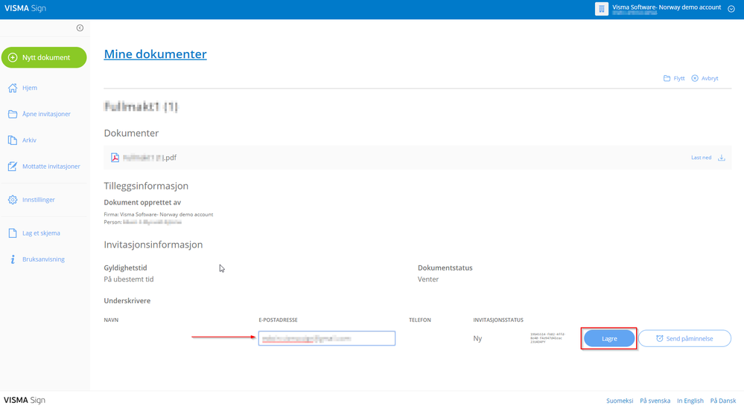This screenshot has height=408, width=744.
Task: Collapse the sidebar with the arrow icon
Action: coord(80,28)
